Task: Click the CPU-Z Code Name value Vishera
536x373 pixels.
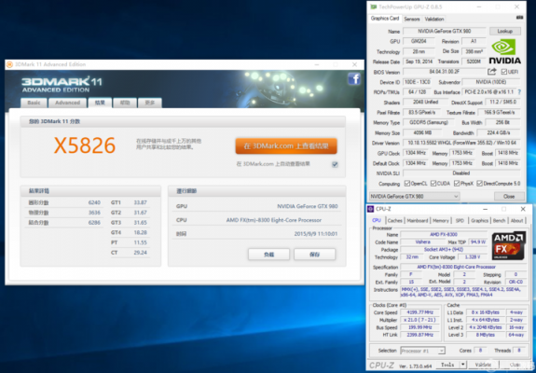Action: (422, 242)
